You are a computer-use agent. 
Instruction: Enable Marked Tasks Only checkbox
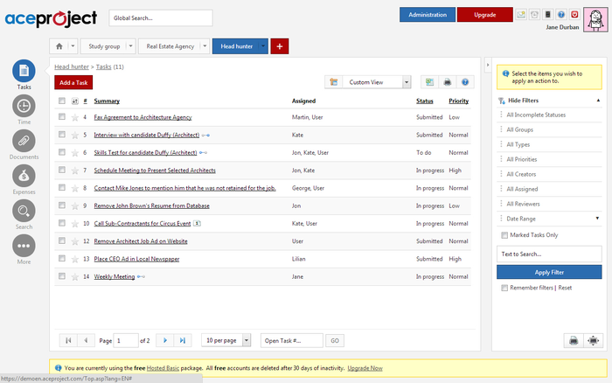coord(504,235)
